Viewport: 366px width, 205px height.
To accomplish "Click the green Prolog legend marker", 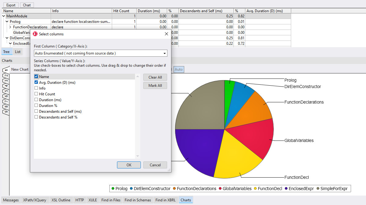I will point(112,189).
